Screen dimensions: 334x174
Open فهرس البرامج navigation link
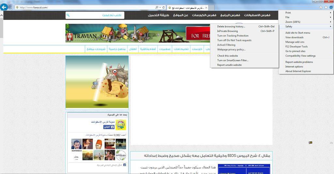click(x=230, y=15)
